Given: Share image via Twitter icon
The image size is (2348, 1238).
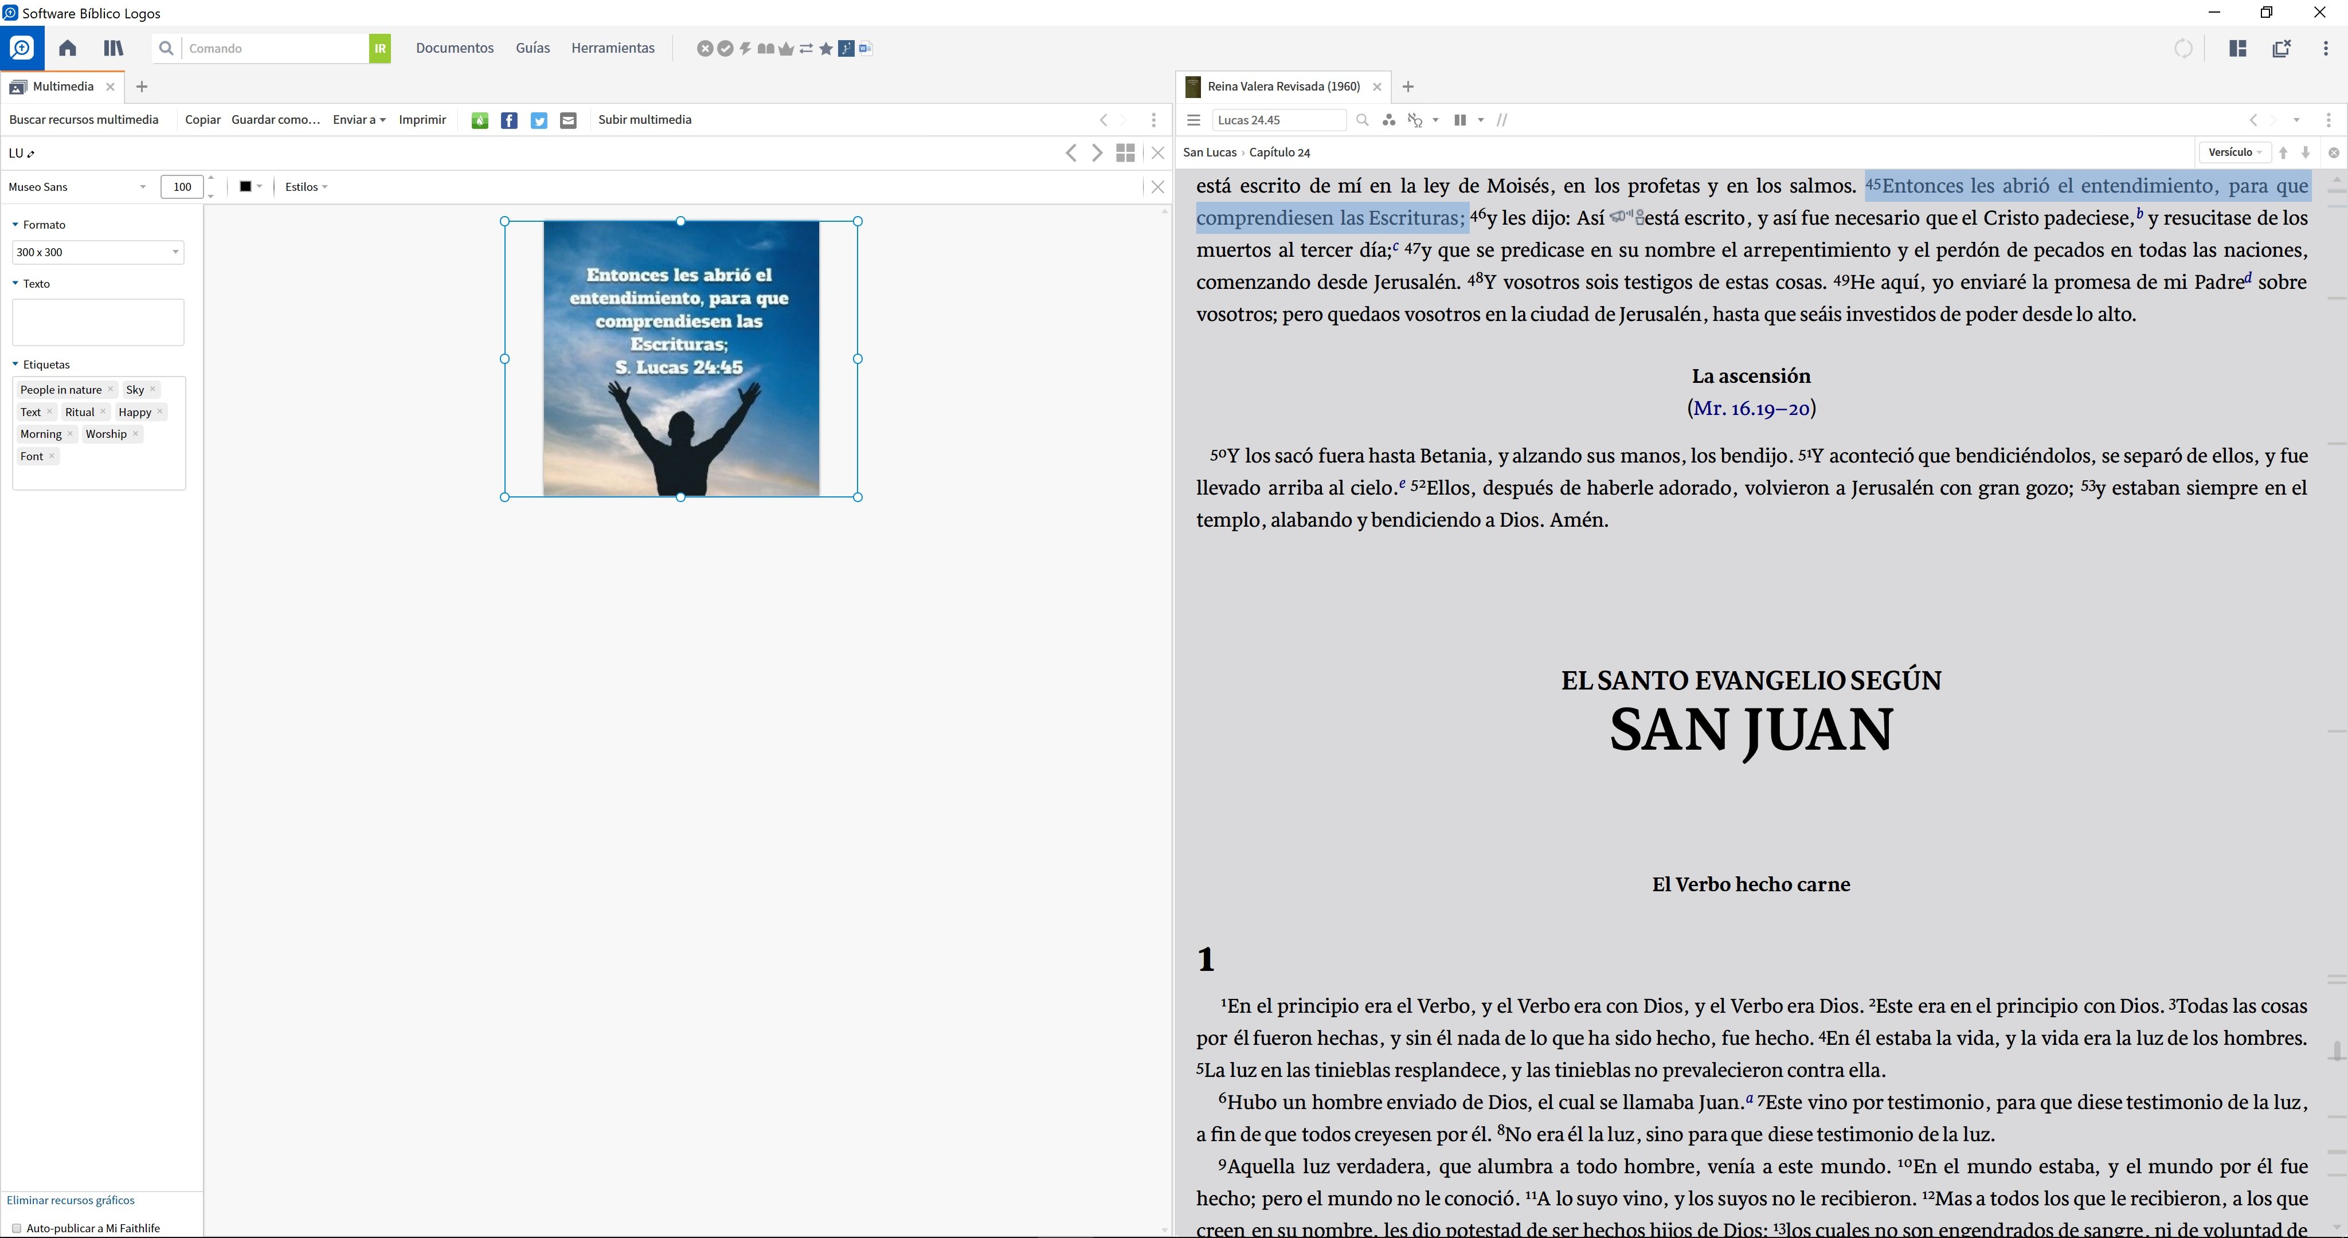Looking at the screenshot, I should [539, 120].
